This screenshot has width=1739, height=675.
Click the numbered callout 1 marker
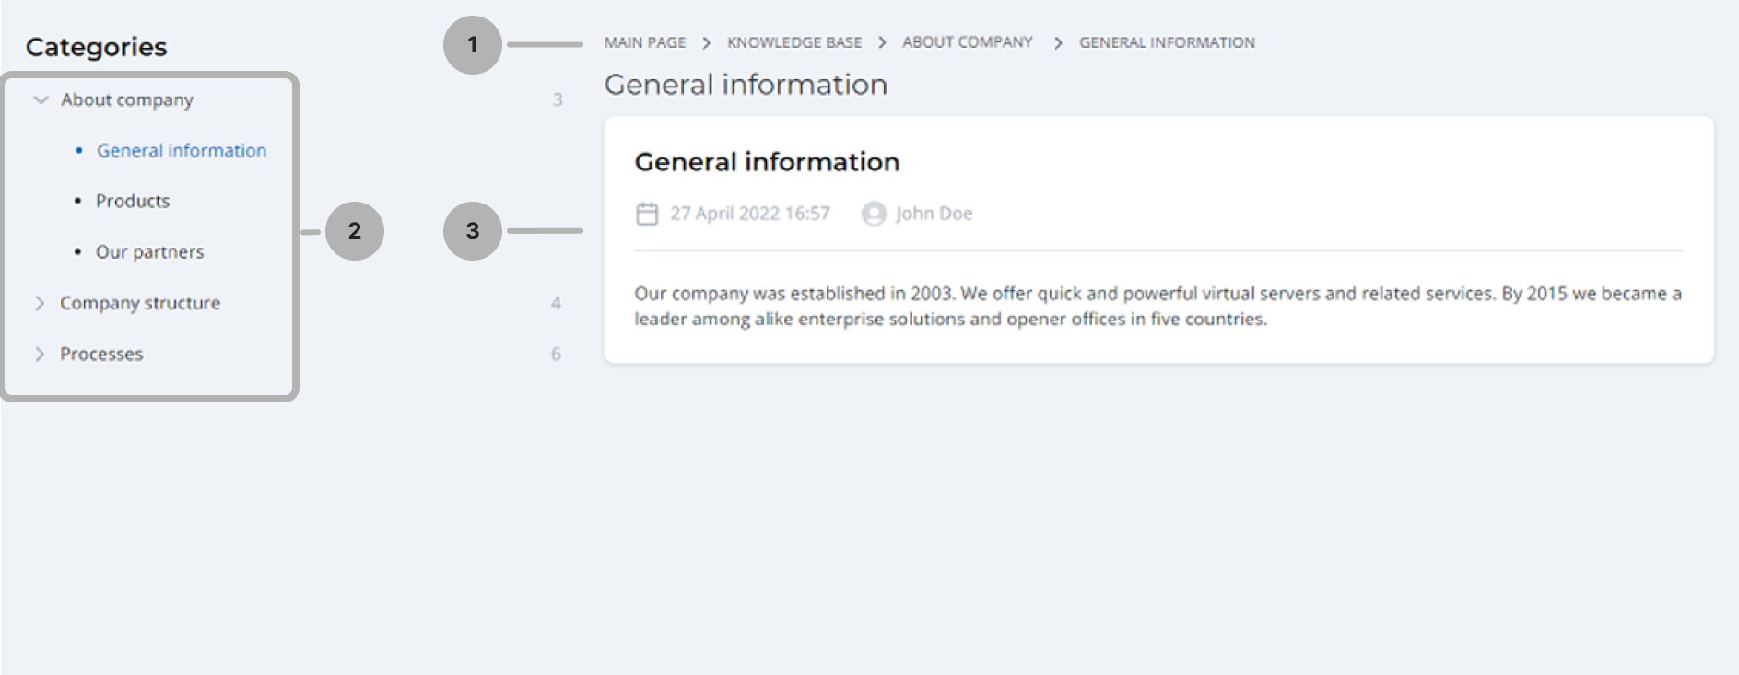click(x=472, y=44)
